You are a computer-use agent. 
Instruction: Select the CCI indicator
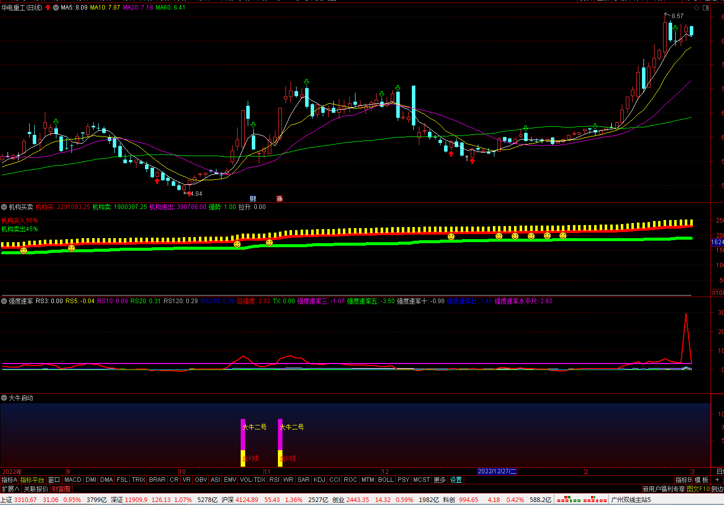point(335,480)
